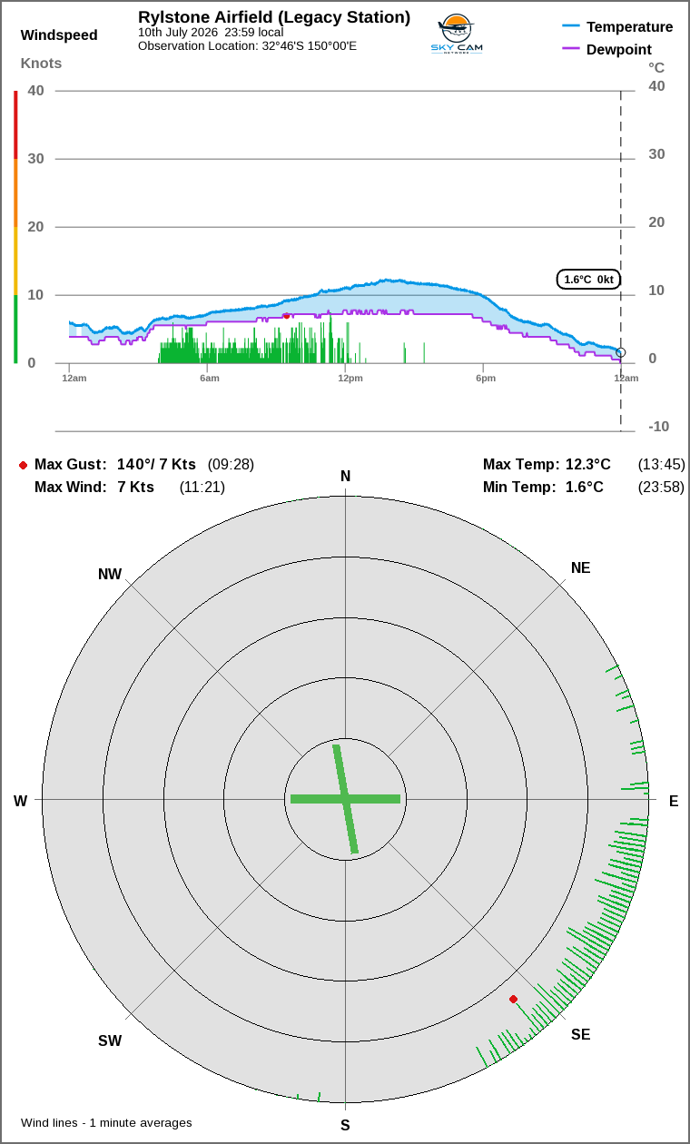Click the current reading circle at chart end
Screen dimensions: 690x1144
coord(621,352)
